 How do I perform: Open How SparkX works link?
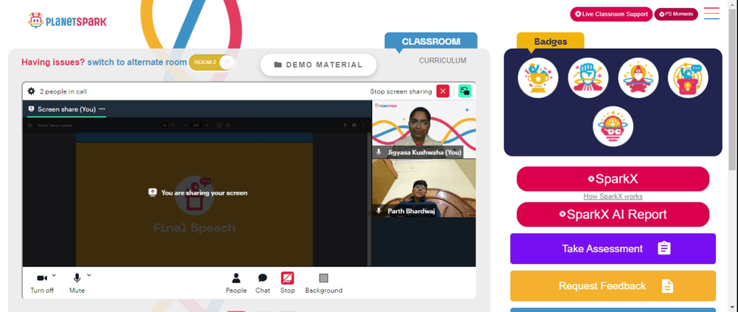[x=613, y=197]
